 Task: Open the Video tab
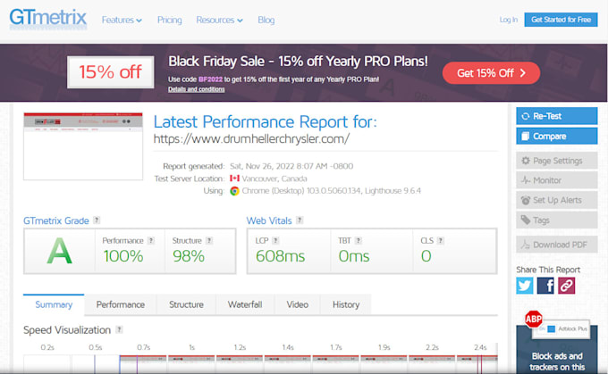(298, 304)
